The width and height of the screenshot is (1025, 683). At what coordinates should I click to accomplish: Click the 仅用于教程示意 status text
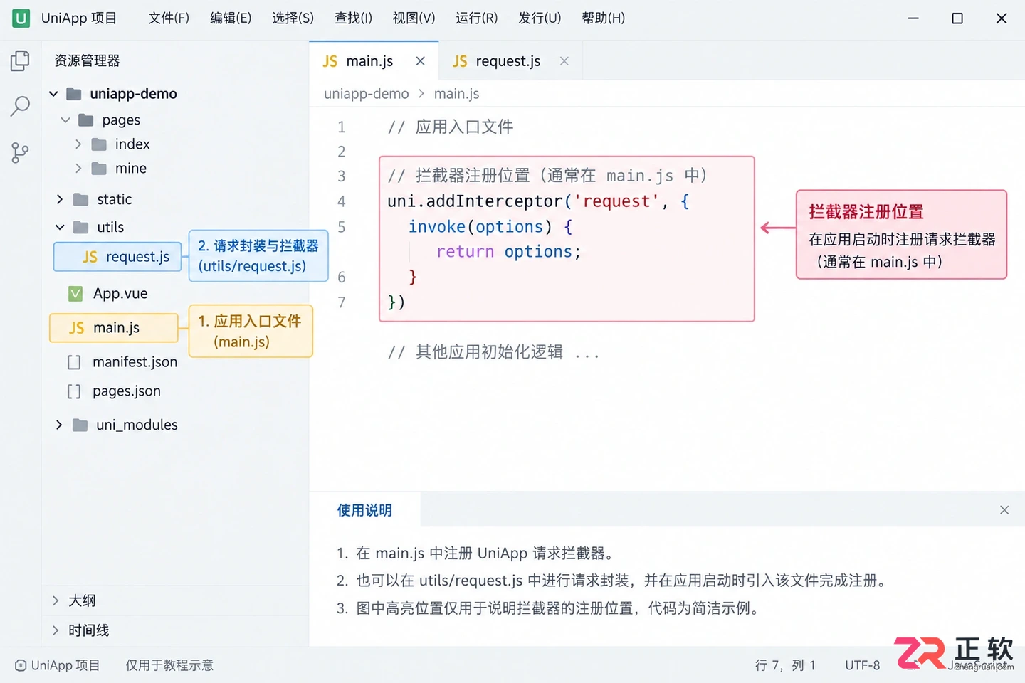click(x=169, y=666)
